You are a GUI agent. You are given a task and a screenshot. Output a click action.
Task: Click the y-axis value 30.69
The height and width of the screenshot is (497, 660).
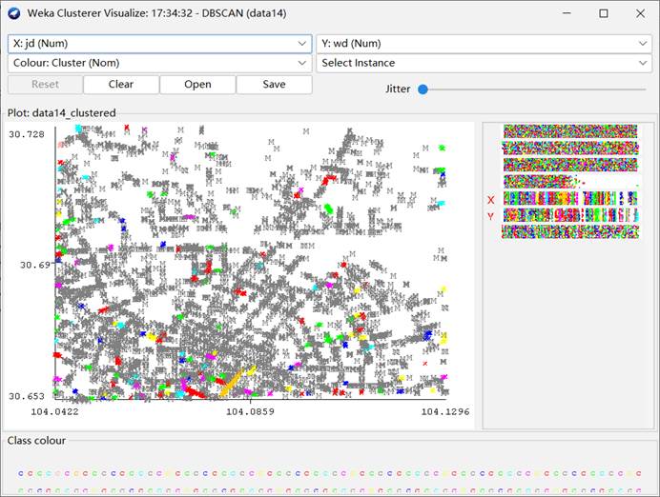35,265
